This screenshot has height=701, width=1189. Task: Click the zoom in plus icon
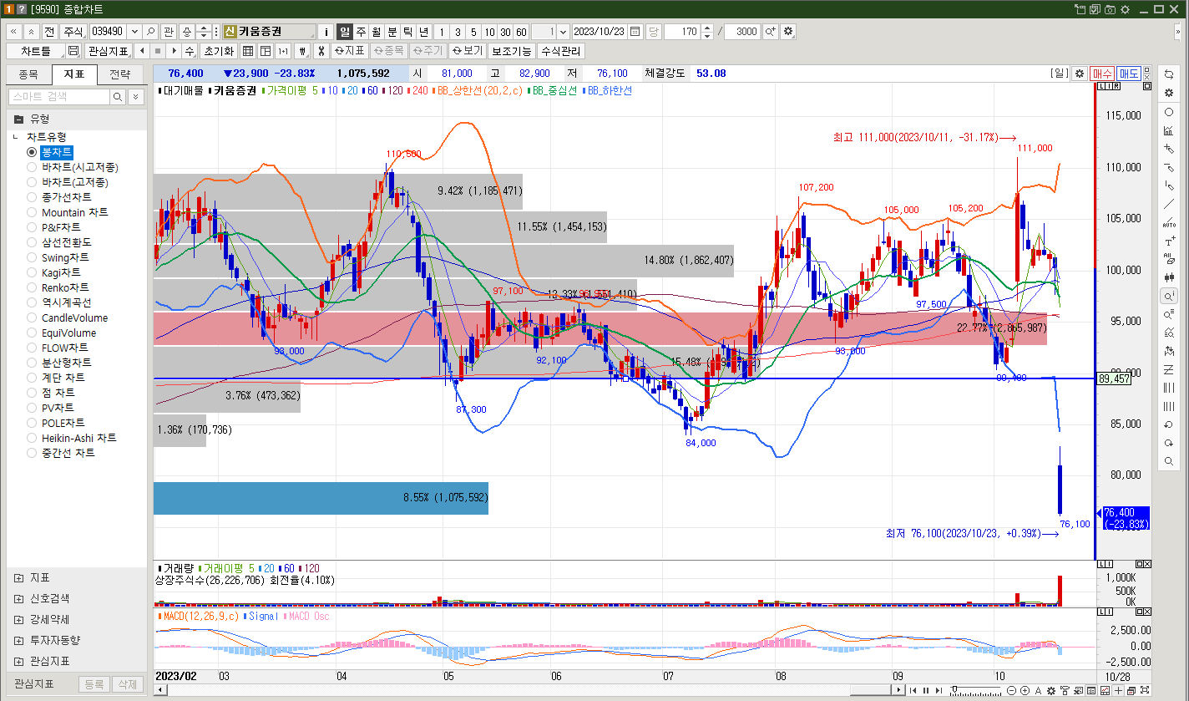point(1025,690)
